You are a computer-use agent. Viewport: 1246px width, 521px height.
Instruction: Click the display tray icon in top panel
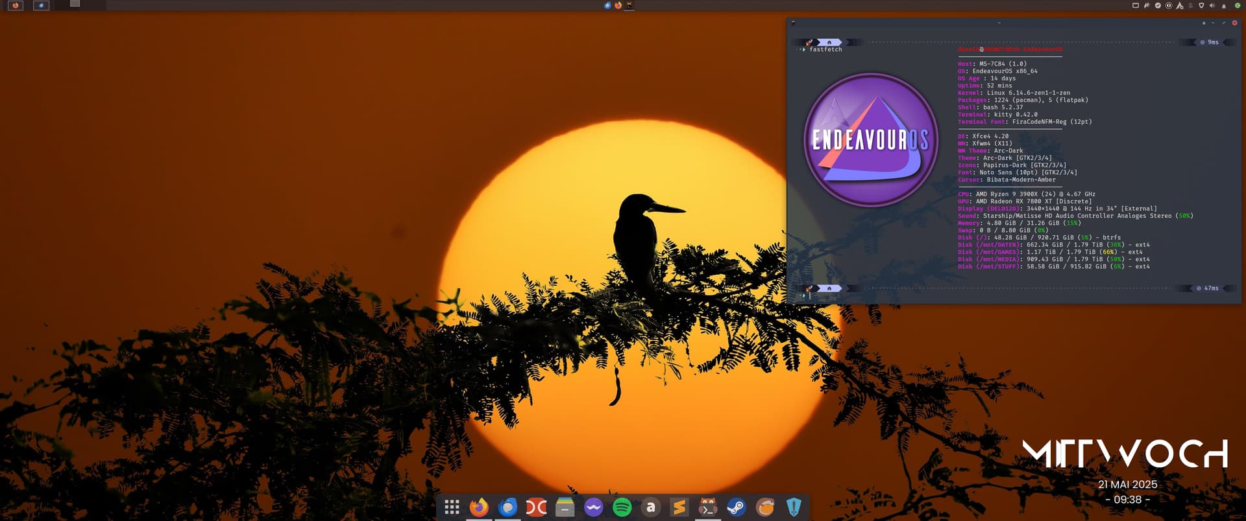(x=1136, y=5)
